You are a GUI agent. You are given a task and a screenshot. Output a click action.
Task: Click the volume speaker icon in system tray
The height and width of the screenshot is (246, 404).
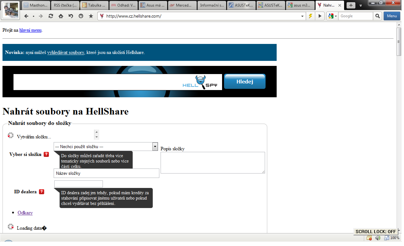tap(378, 238)
